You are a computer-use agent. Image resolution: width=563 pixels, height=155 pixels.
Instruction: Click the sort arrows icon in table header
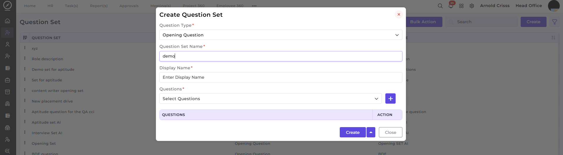click(x=553, y=38)
